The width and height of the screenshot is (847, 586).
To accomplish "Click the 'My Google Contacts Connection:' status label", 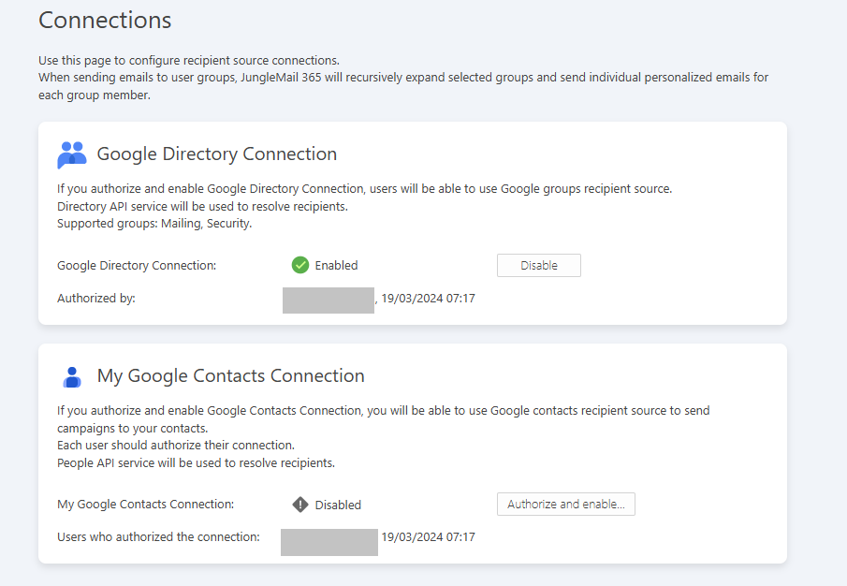I will [145, 505].
